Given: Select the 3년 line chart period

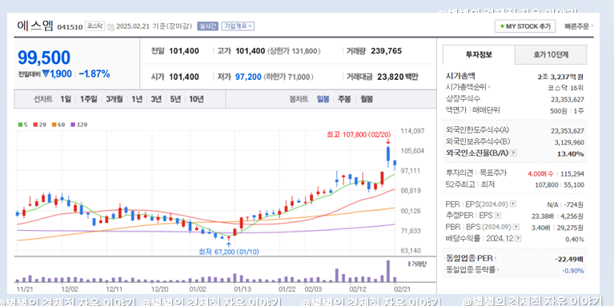Looking at the screenshot, I should pos(156,99).
